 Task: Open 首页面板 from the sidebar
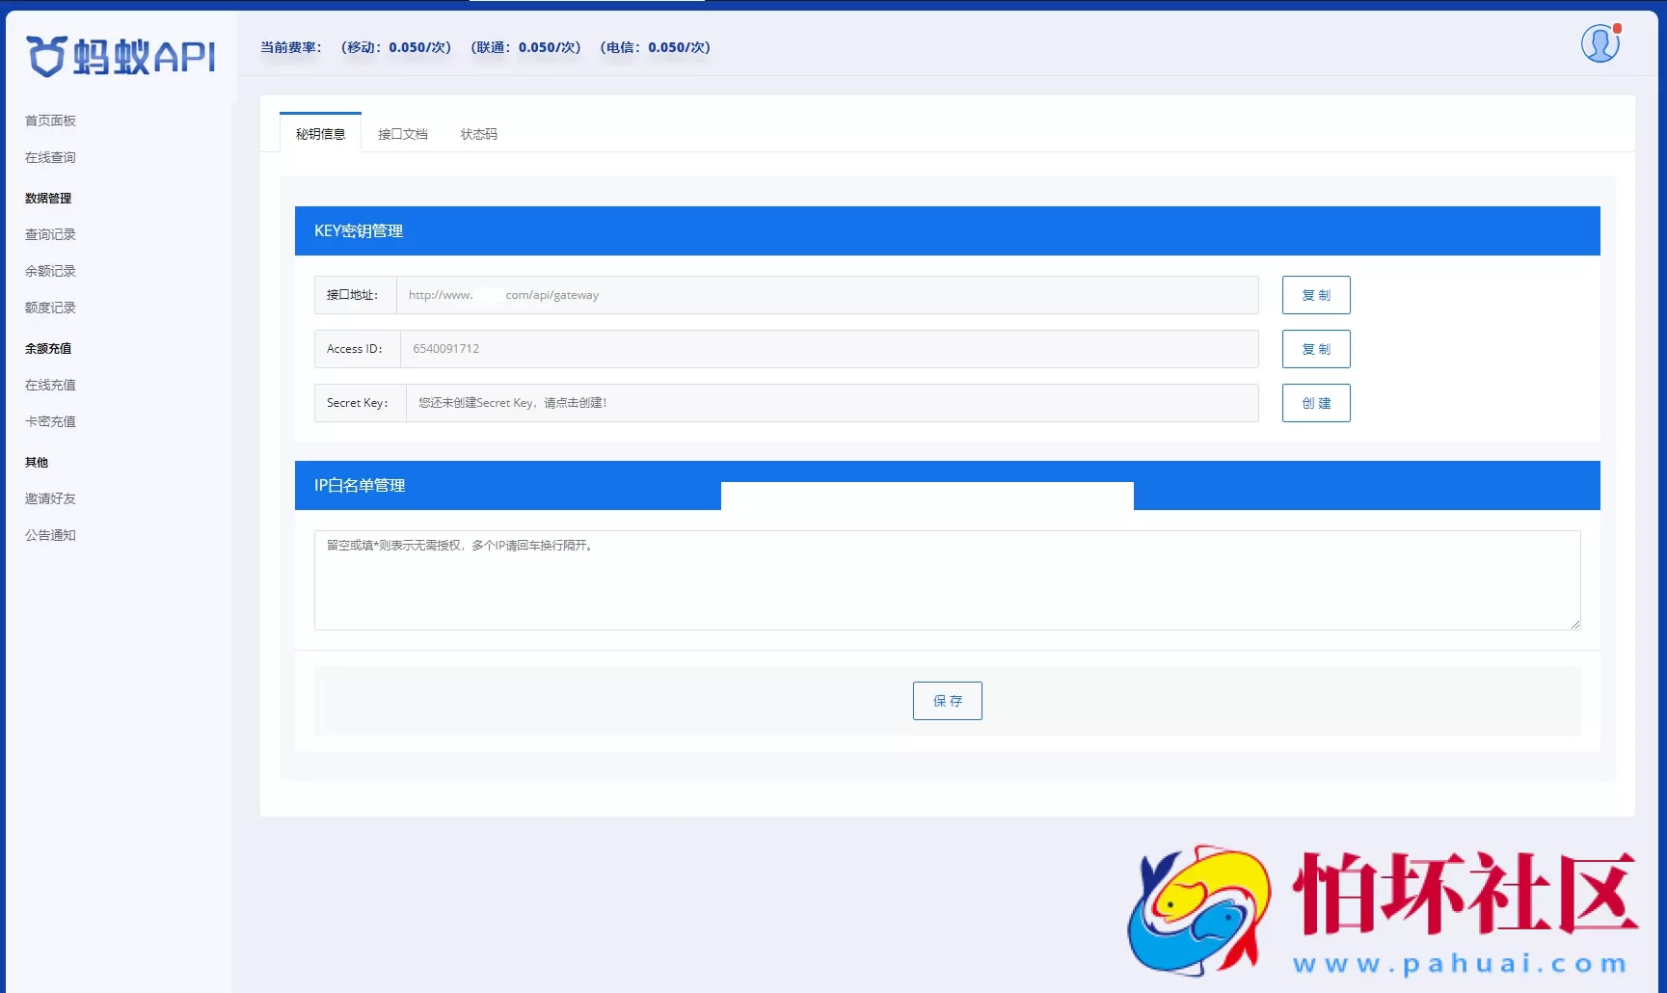click(50, 120)
